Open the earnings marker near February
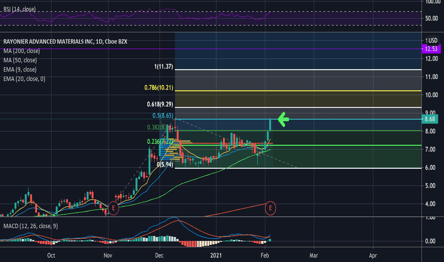This screenshot has height=262, width=444. coord(270,208)
